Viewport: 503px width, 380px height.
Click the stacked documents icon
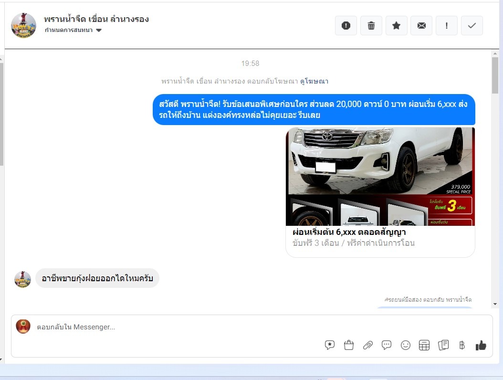click(x=443, y=345)
